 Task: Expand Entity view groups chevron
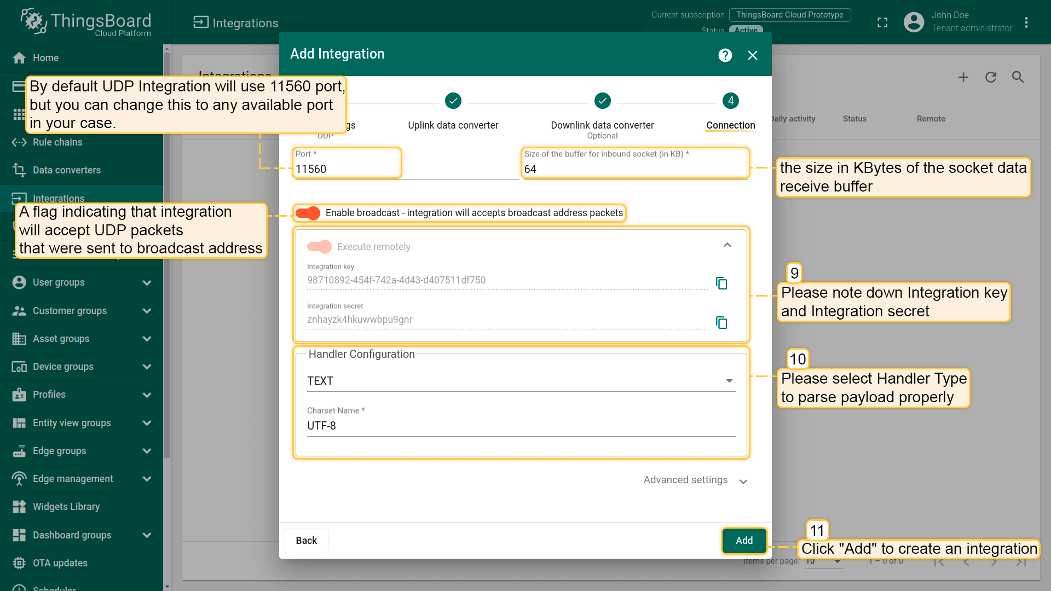147,423
